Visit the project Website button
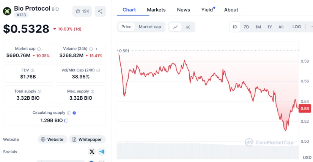 [52, 139]
